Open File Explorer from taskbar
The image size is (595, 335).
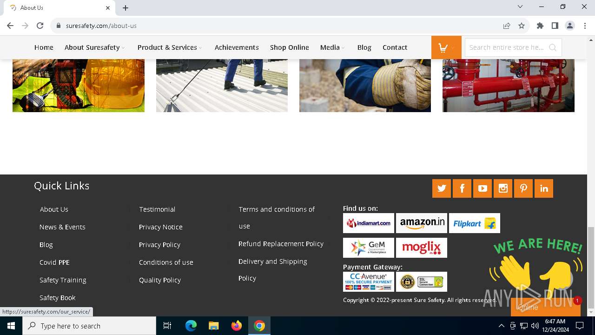click(x=214, y=326)
